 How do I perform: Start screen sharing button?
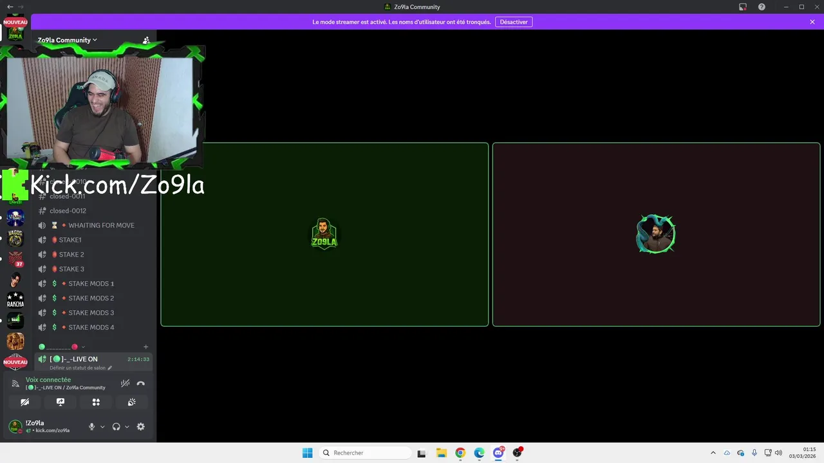click(61, 402)
